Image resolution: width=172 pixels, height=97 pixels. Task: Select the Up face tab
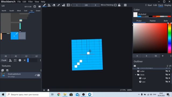point(32,11)
